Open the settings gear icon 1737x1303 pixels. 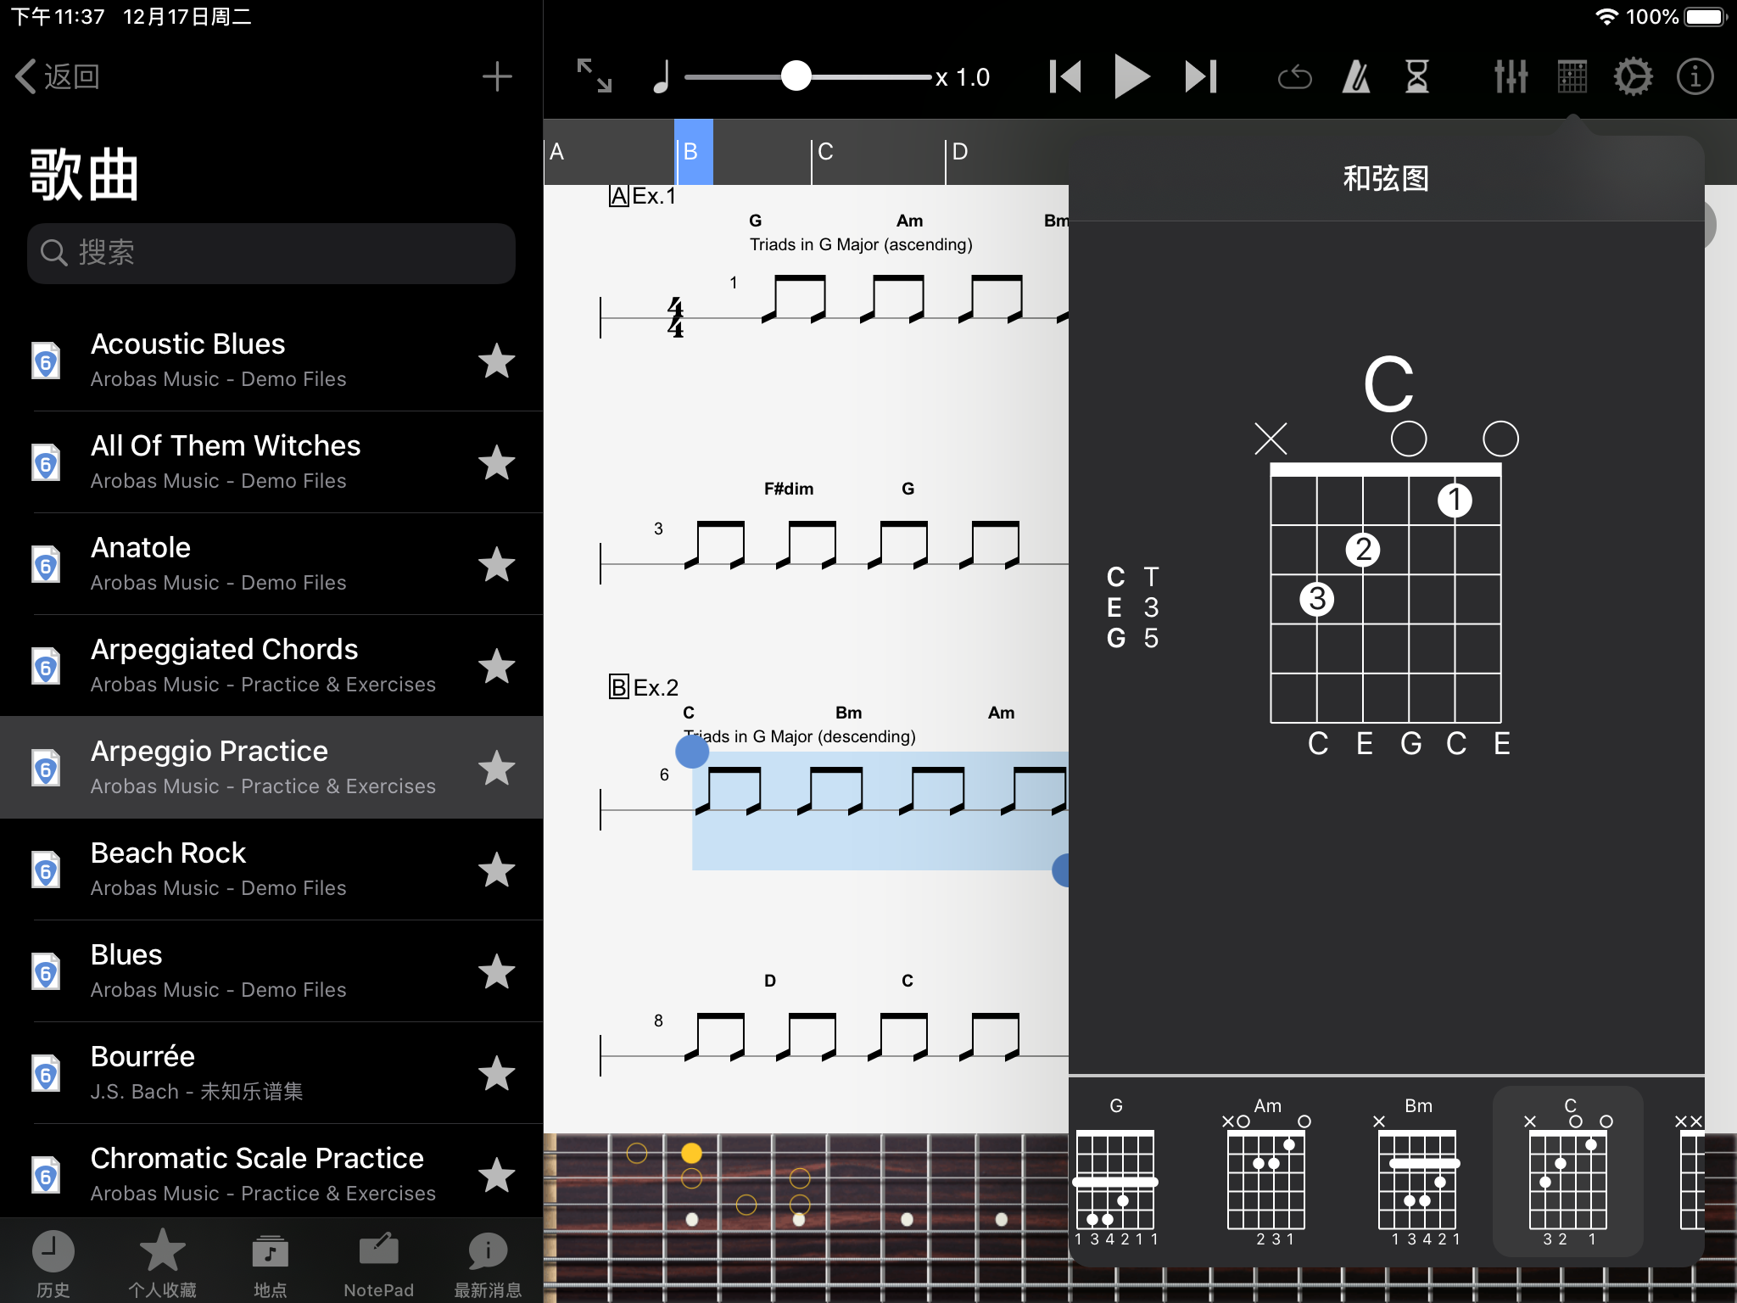tap(1633, 77)
